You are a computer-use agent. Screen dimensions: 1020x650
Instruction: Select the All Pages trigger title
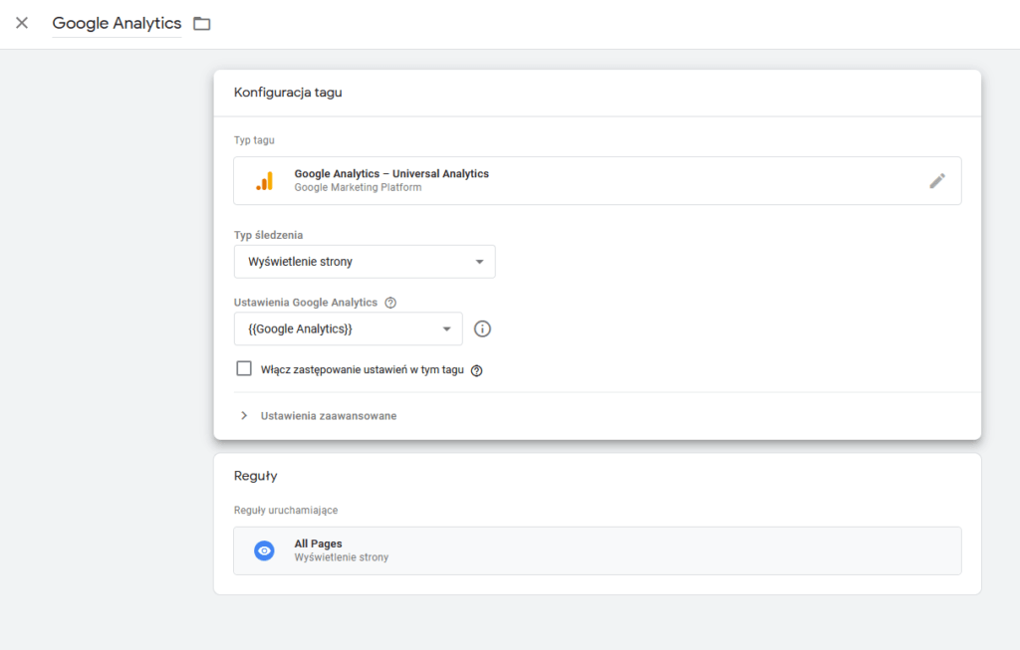pyautogui.click(x=318, y=543)
